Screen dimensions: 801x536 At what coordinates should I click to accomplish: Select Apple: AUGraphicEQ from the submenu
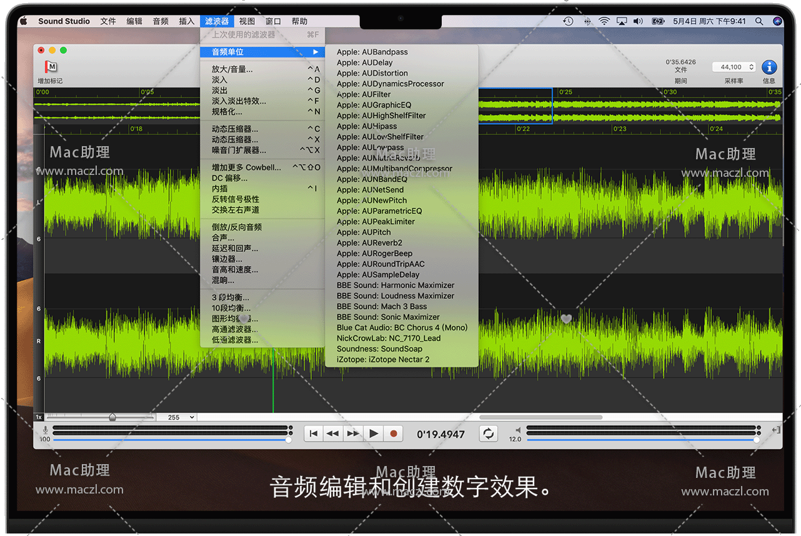pyautogui.click(x=374, y=105)
